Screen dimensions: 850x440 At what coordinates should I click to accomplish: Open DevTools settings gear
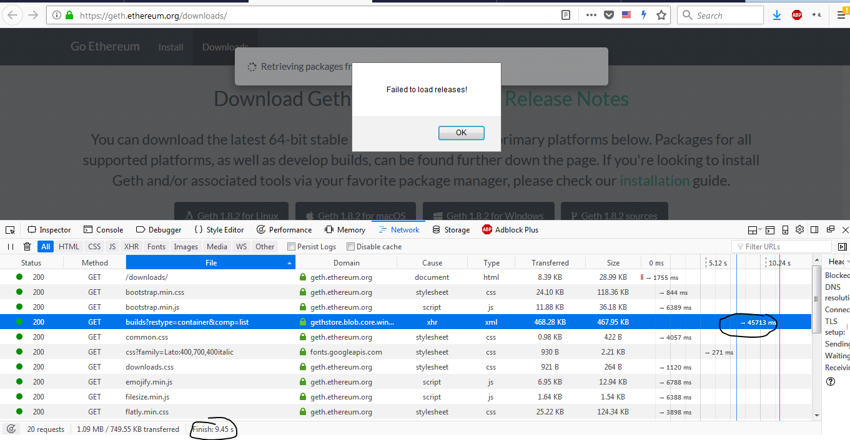(799, 229)
